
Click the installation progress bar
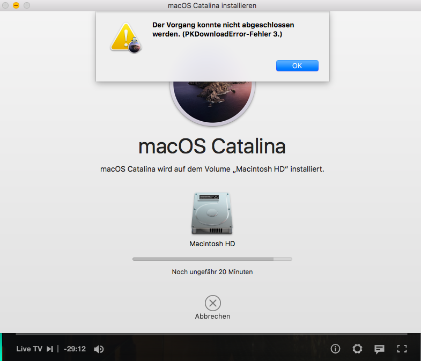[x=212, y=259]
